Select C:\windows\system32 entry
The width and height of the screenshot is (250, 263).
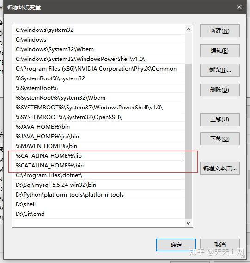[99, 30]
